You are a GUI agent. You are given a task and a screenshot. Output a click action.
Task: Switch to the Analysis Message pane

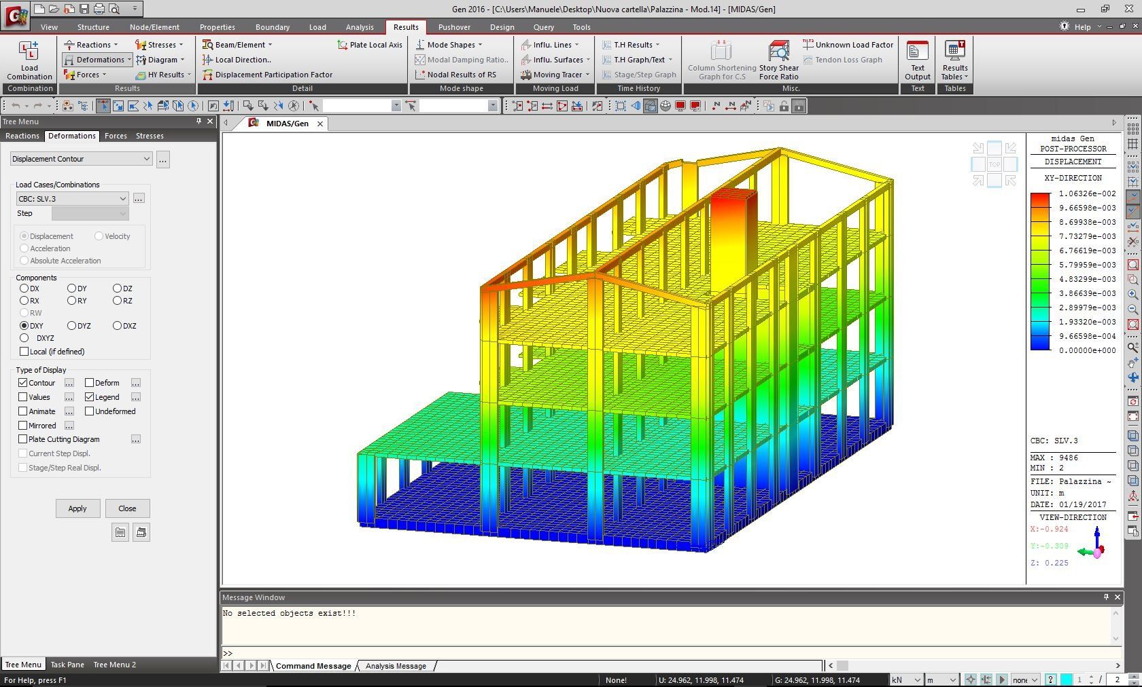click(394, 666)
